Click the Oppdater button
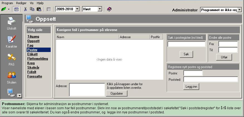The height and width of the screenshot is (117, 244). [x=117, y=93]
